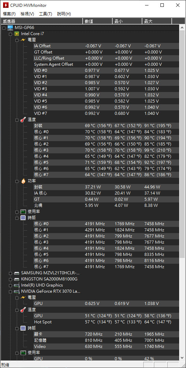Click the 最小 column header

pos(127,21)
